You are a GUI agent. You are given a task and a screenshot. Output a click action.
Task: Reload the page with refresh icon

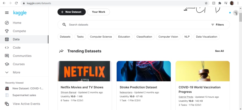16,3
